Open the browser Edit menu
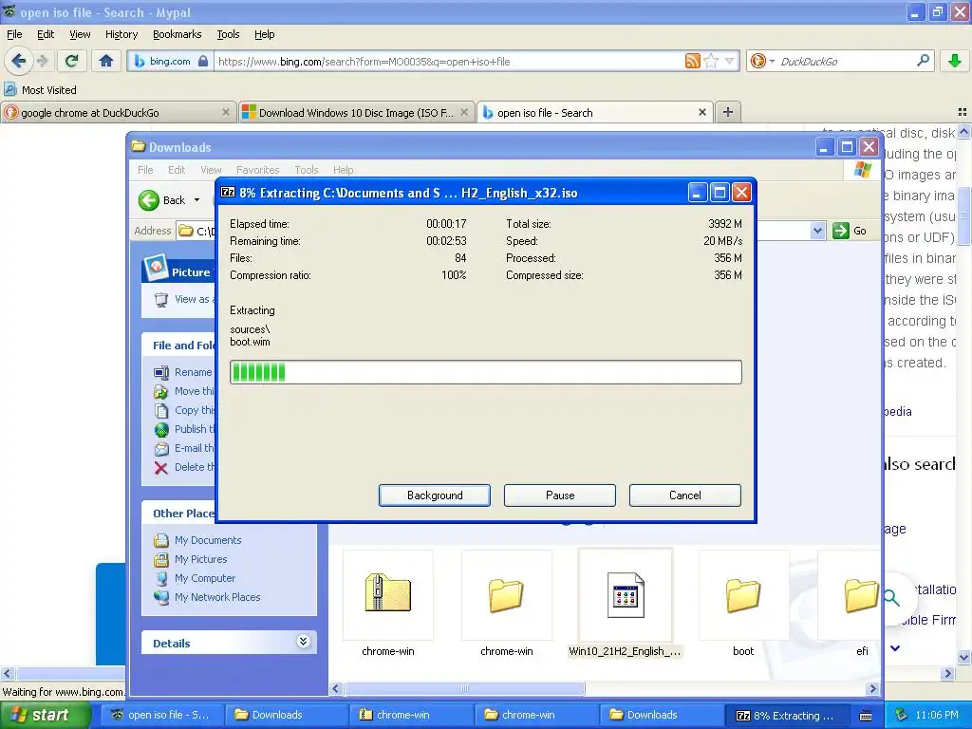 46,34
